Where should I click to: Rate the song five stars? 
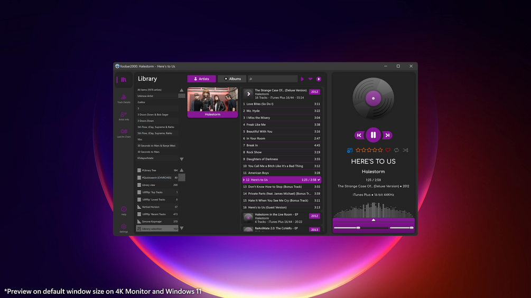point(380,150)
